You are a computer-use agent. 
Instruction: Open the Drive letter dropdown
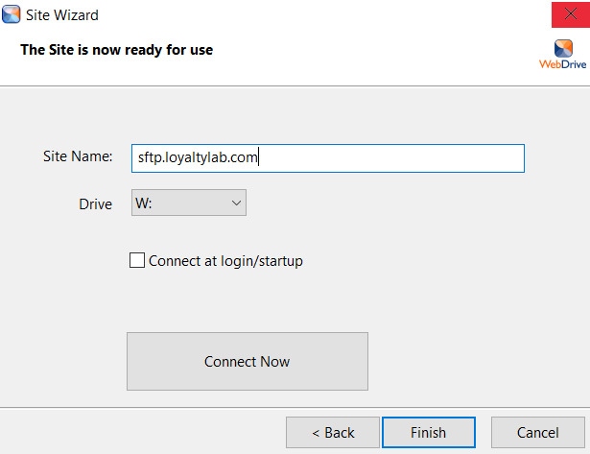[x=189, y=203]
